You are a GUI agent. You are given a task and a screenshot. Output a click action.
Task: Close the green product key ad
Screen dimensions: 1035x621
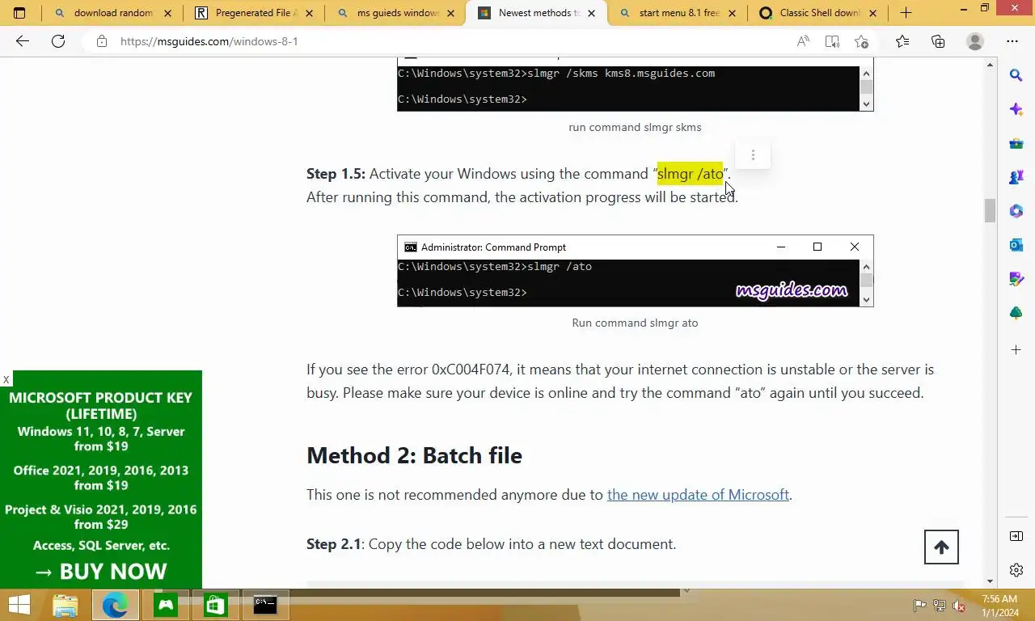click(6, 379)
